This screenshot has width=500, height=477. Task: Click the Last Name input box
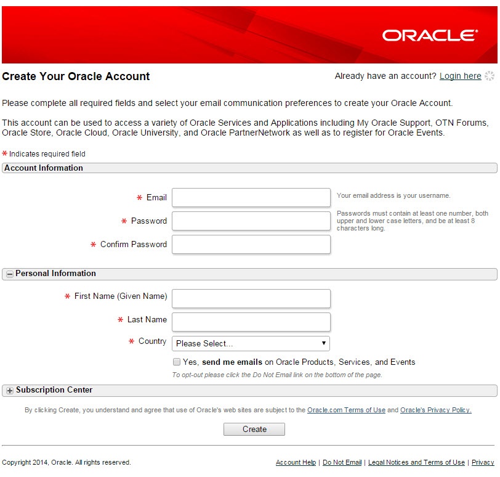[x=251, y=322]
